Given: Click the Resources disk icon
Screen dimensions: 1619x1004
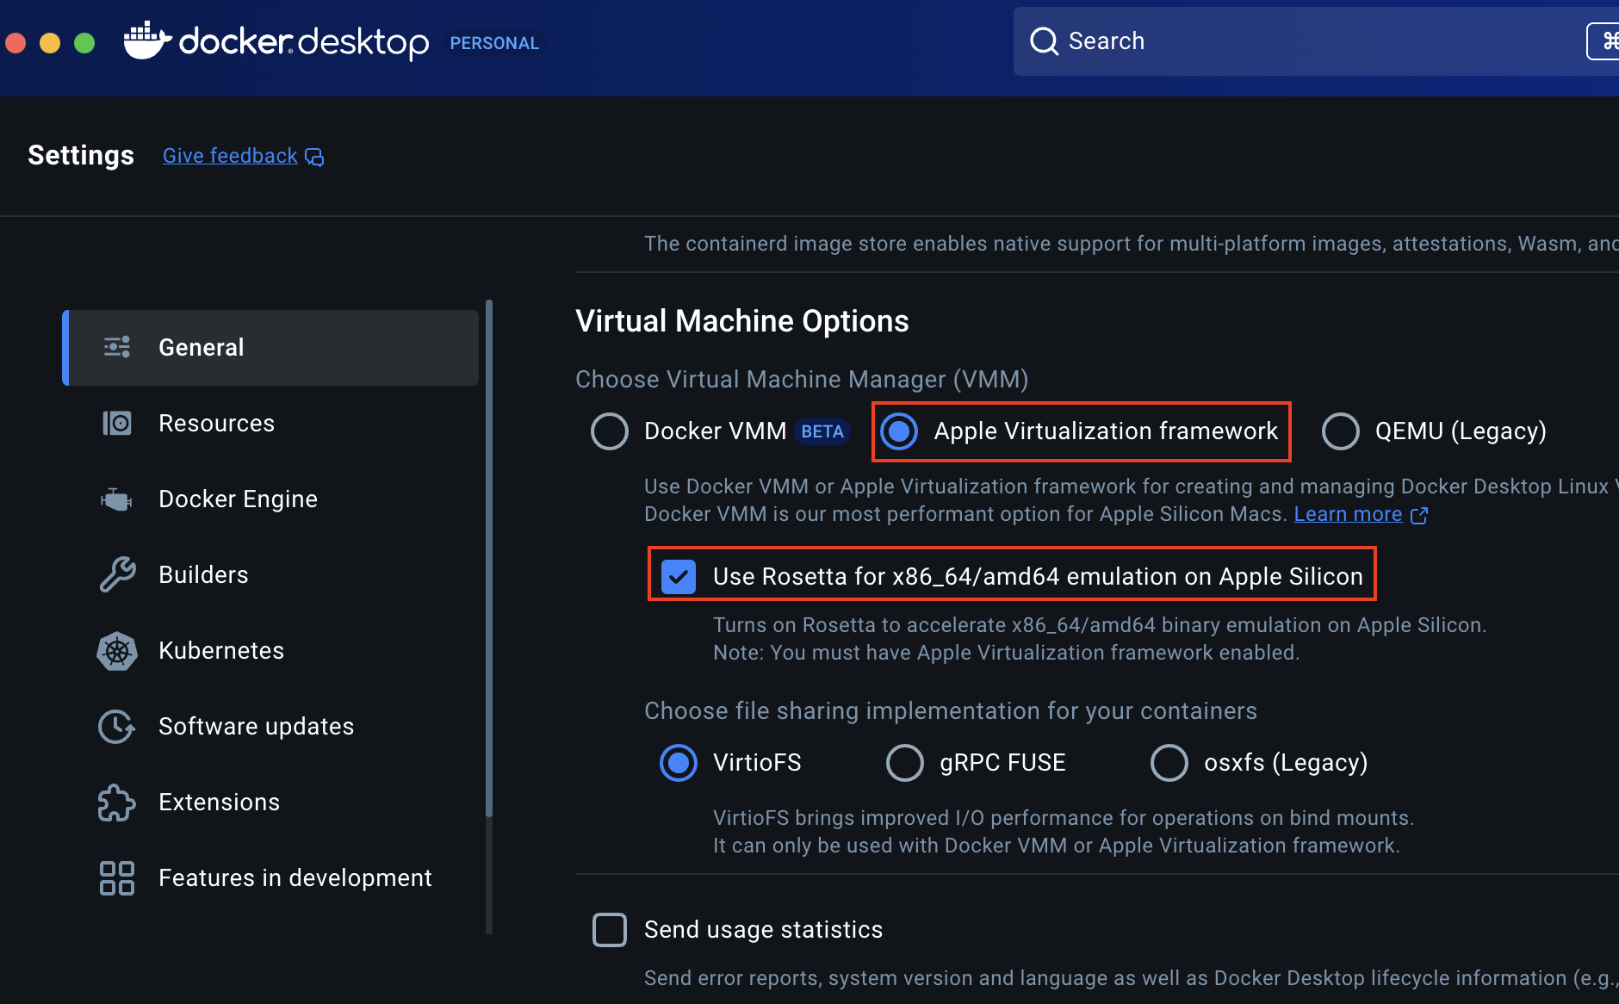Looking at the screenshot, I should [x=117, y=423].
